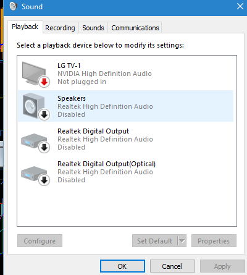Confirm with the OK button
247x275 pixels.
(122, 266)
